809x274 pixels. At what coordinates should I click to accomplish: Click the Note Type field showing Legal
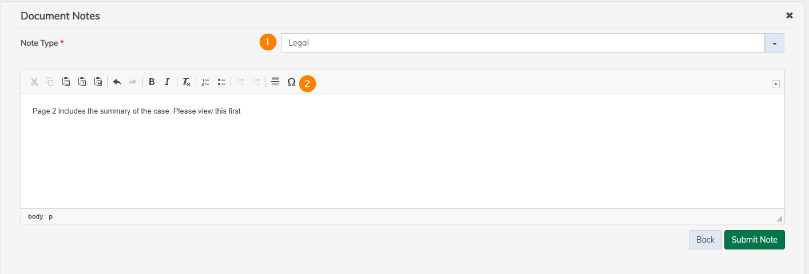(522, 43)
